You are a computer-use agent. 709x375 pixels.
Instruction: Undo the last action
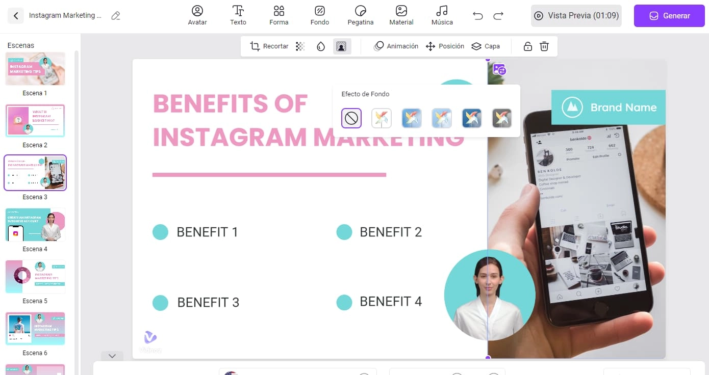[x=478, y=16]
